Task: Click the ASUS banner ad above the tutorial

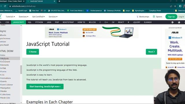Action: [x=92, y=32]
